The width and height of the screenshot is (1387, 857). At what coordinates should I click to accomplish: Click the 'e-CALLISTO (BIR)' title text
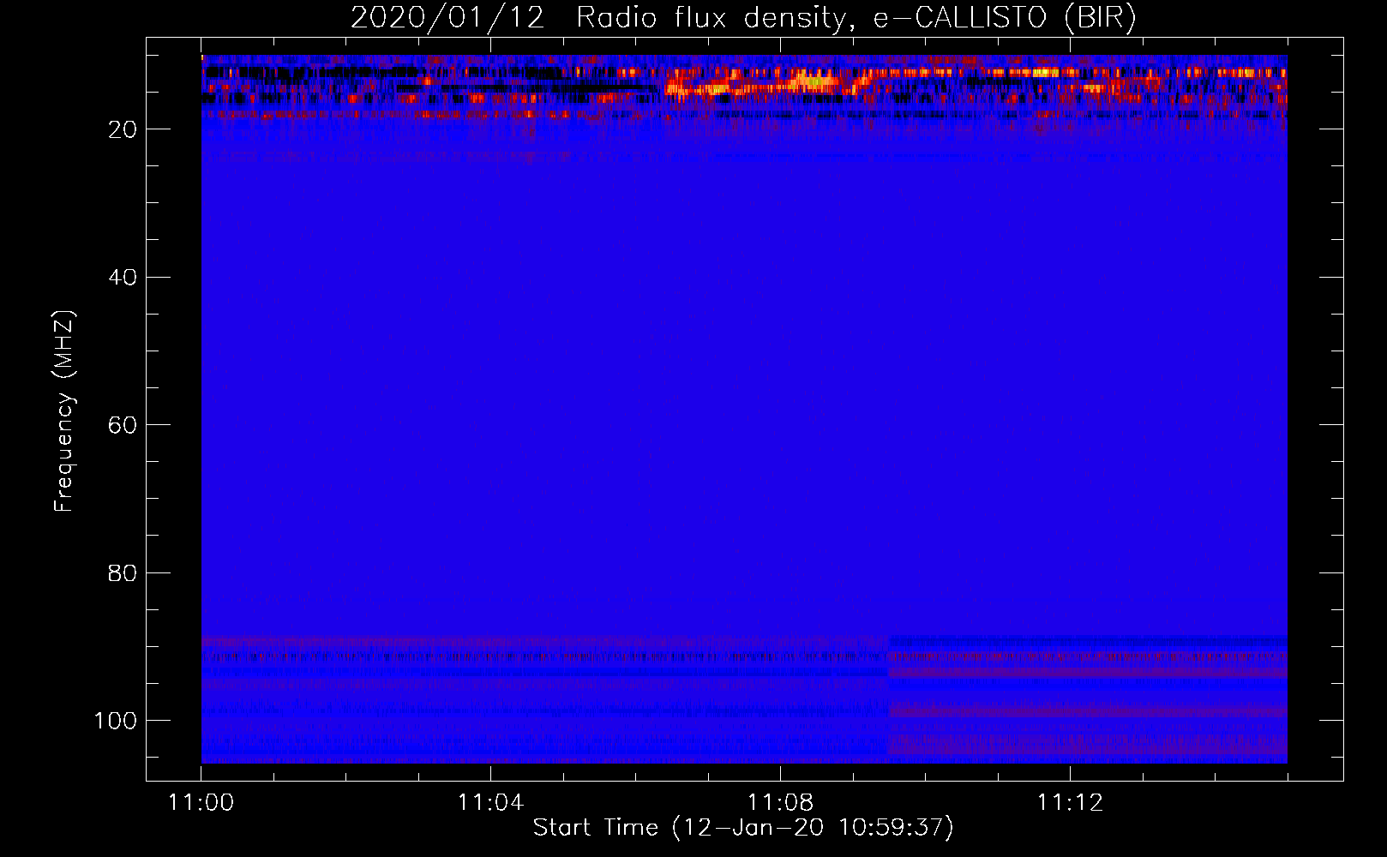click(1005, 18)
